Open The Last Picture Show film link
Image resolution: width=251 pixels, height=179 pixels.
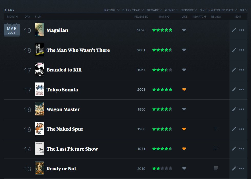click(72, 149)
